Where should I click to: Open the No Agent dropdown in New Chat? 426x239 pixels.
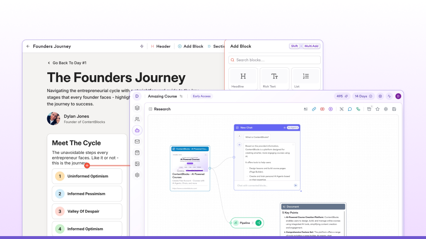click(293, 128)
